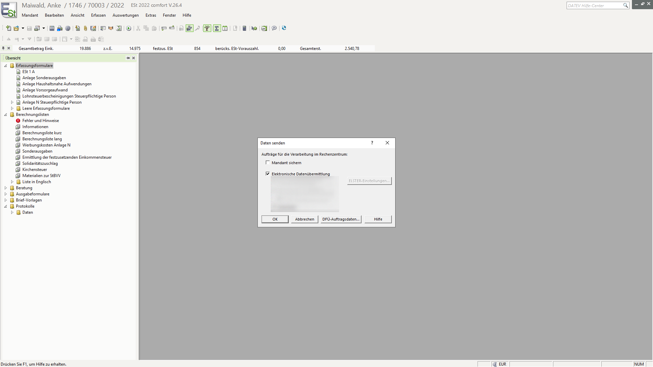Click the @ email toolbar icon
Screen dimensions: 653x367
click(68, 28)
